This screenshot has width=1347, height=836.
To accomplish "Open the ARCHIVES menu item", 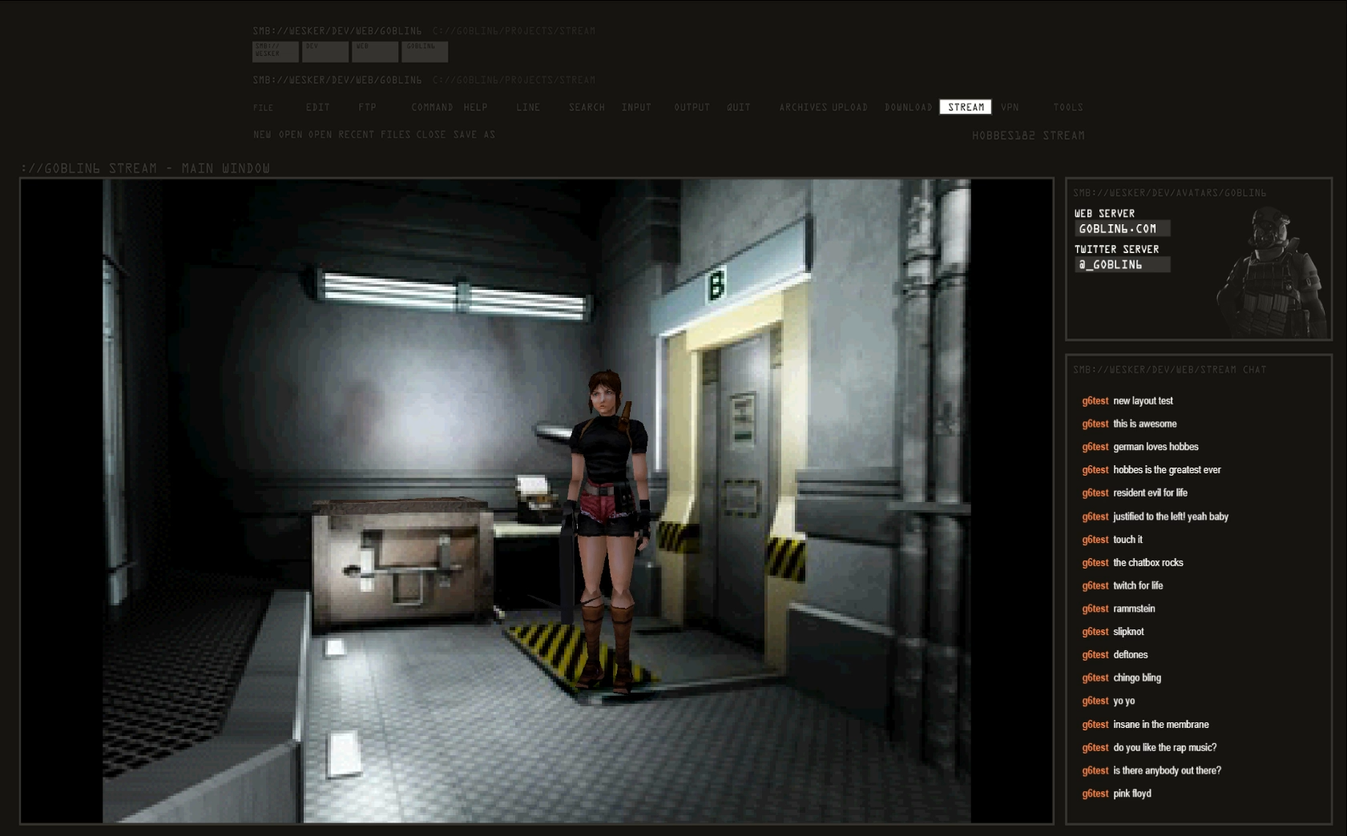I will pyautogui.click(x=803, y=107).
